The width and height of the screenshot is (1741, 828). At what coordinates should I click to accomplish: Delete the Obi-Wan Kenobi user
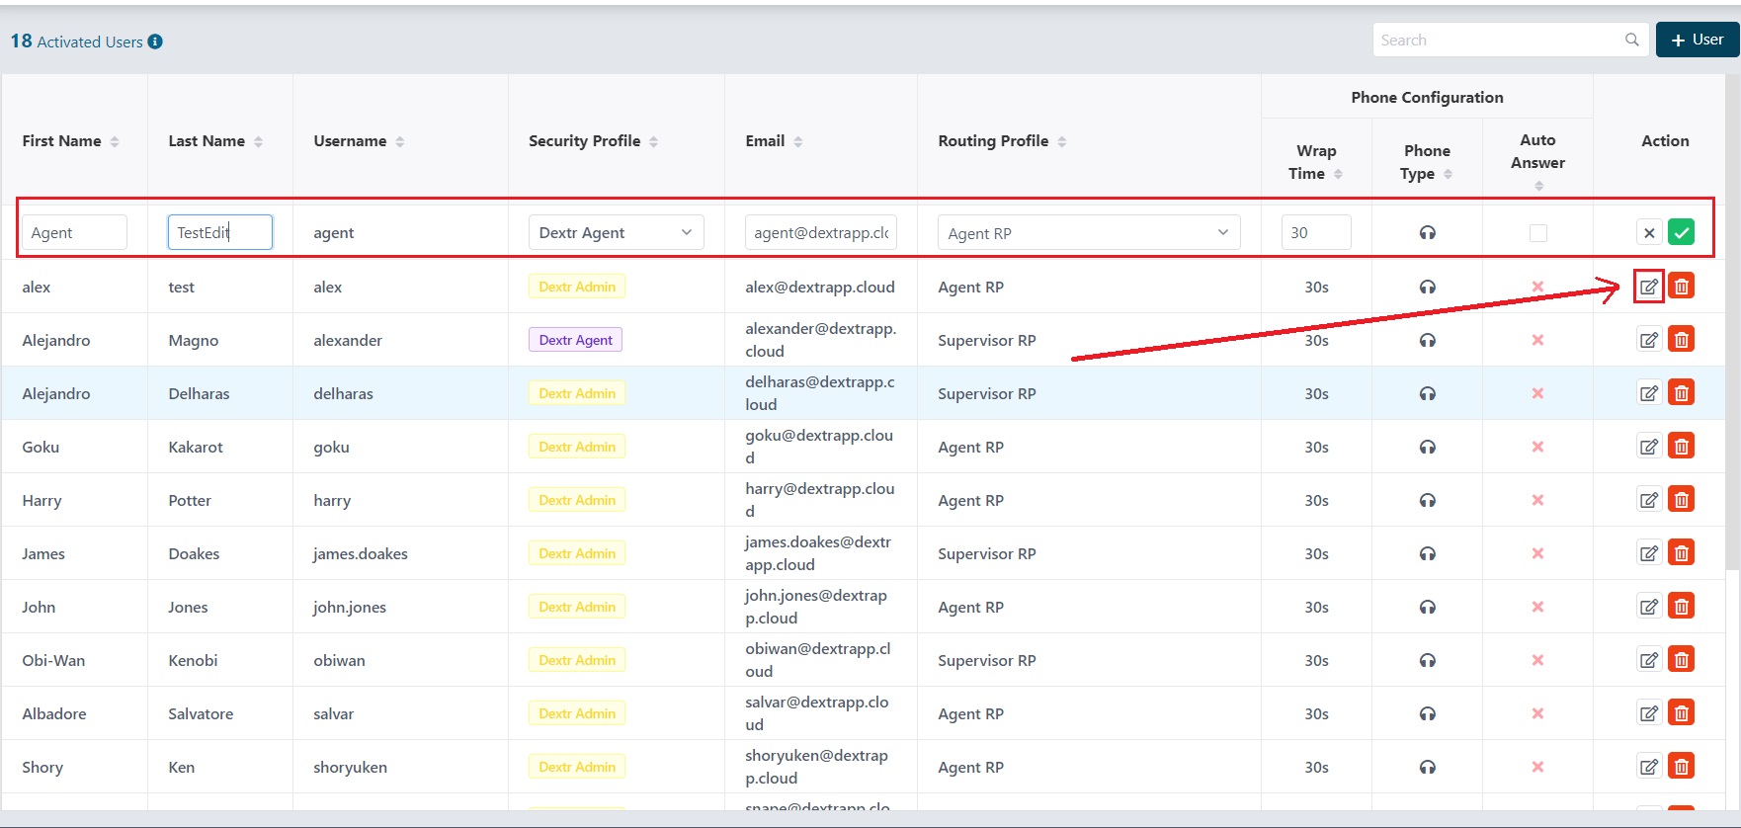pyautogui.click(x=1681, y=660)
